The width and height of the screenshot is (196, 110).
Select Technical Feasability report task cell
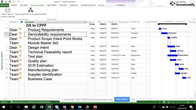[x=55, y=52]
